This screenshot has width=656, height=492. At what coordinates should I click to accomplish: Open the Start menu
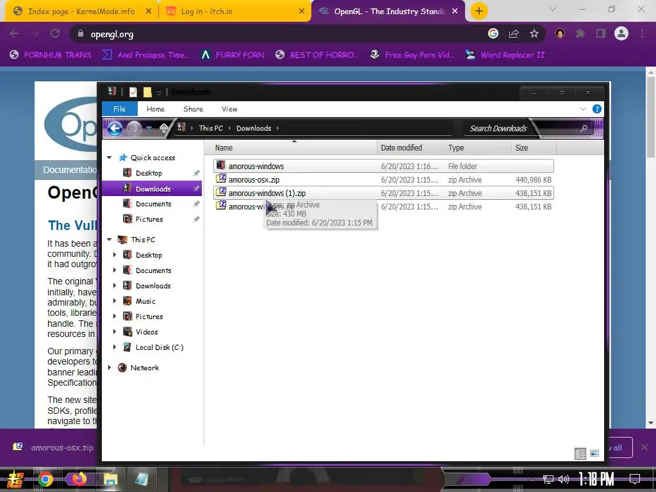pyautogui.click(x=15, y=480)
